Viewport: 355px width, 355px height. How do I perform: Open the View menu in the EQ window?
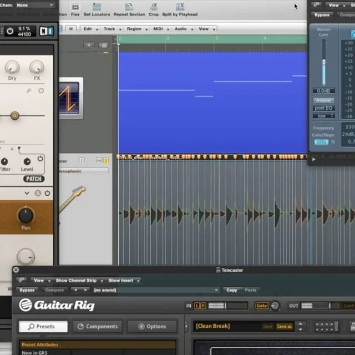pos(336,5)
